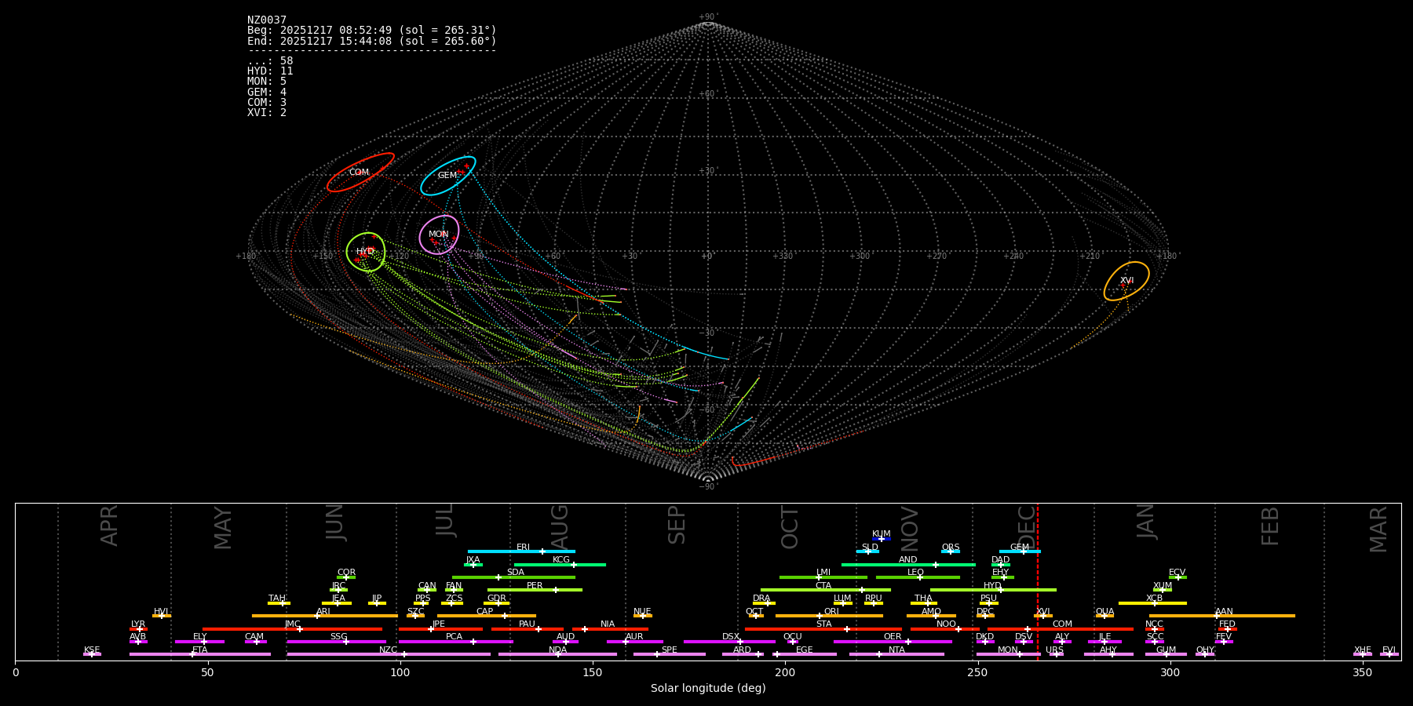1413x706 pixels.
Task: Click the LYR shower bar
Action: (138, 628)
